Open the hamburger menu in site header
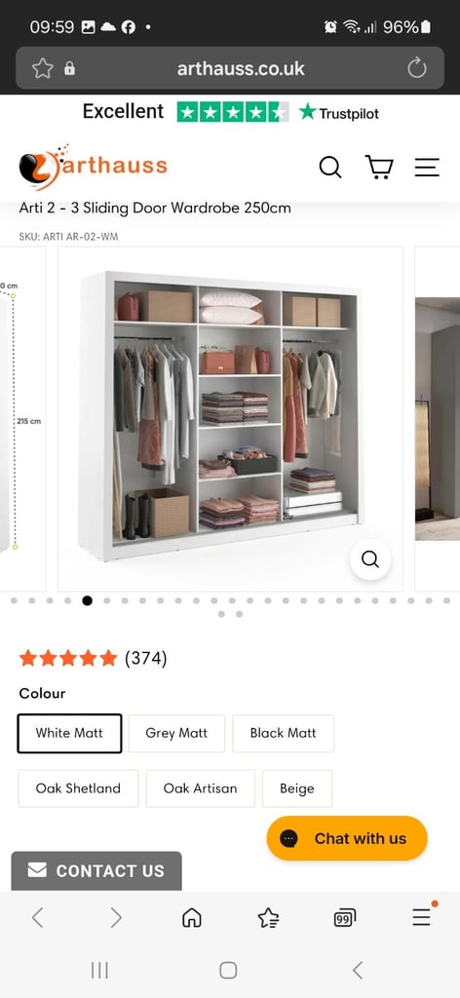Viewport: 460px width, 998px height. [427, 168]
